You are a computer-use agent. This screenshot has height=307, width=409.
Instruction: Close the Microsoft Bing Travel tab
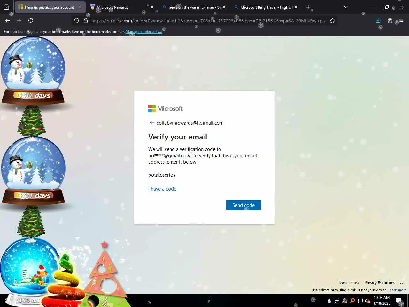click(296, 7)
